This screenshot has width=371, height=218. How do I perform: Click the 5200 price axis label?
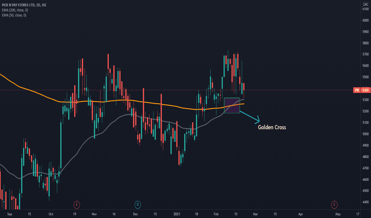tap(365, 111)
